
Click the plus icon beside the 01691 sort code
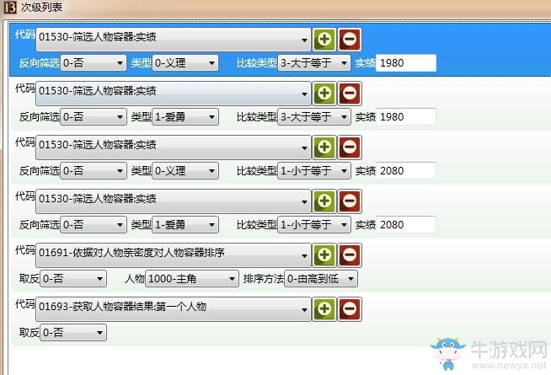[324, 254]
